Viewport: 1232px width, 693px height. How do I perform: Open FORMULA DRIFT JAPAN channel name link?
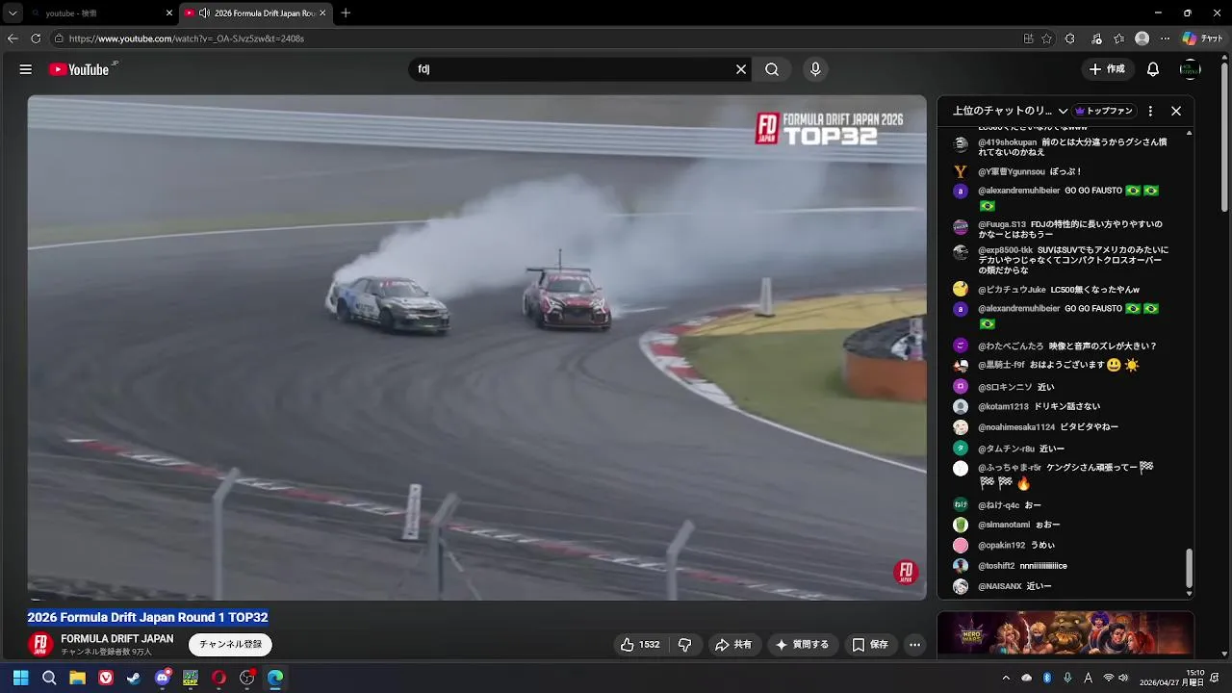(x=117, y=639)
